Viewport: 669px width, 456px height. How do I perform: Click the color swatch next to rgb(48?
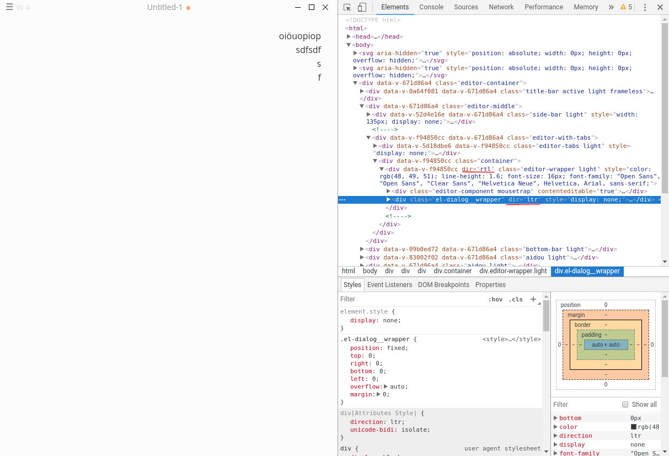(x=634, y=427)
